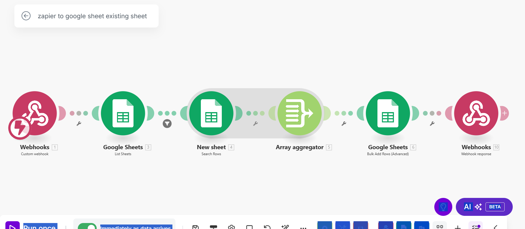
Task: Click the instant trigger lightning bolt icon
Action: coord(19,128)
